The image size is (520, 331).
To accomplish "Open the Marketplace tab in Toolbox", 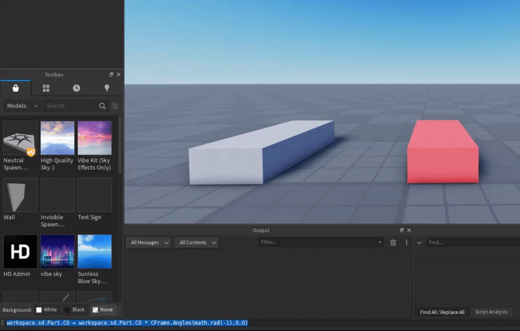I will pyautogui.click(x=16, y=88).
